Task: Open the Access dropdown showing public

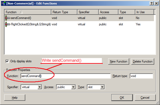Action: coord(73,87)
